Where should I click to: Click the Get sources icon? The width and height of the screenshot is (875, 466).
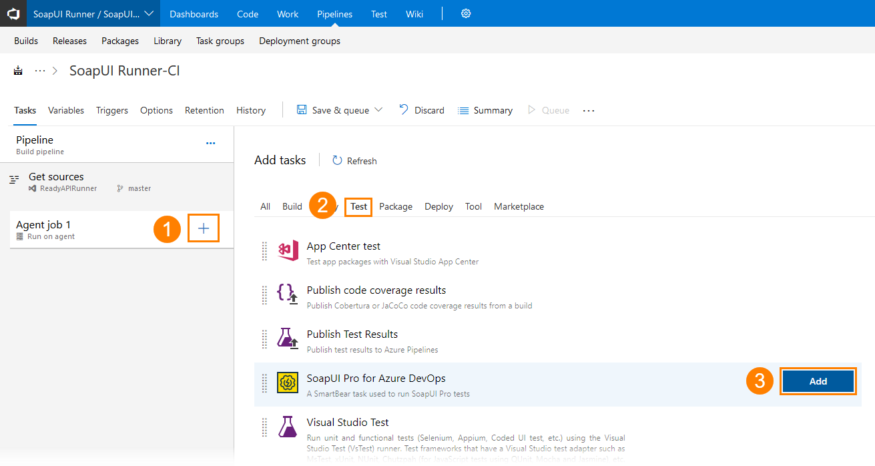[x=14, y=180]
